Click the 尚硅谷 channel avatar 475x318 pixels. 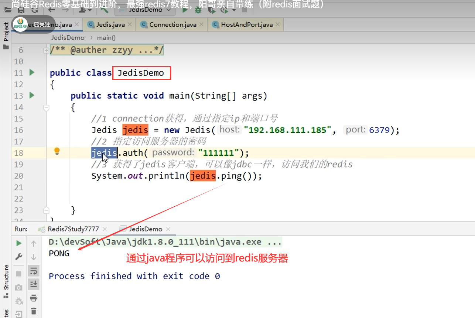click(21, 24)
